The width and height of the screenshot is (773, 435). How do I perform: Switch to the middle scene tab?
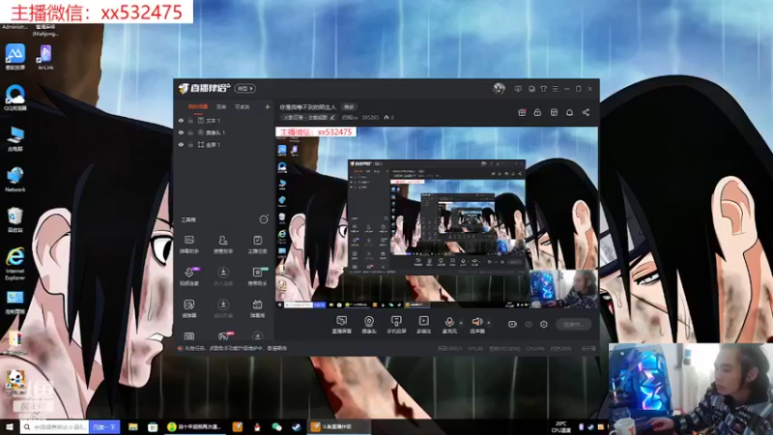(x=221, y=106)
